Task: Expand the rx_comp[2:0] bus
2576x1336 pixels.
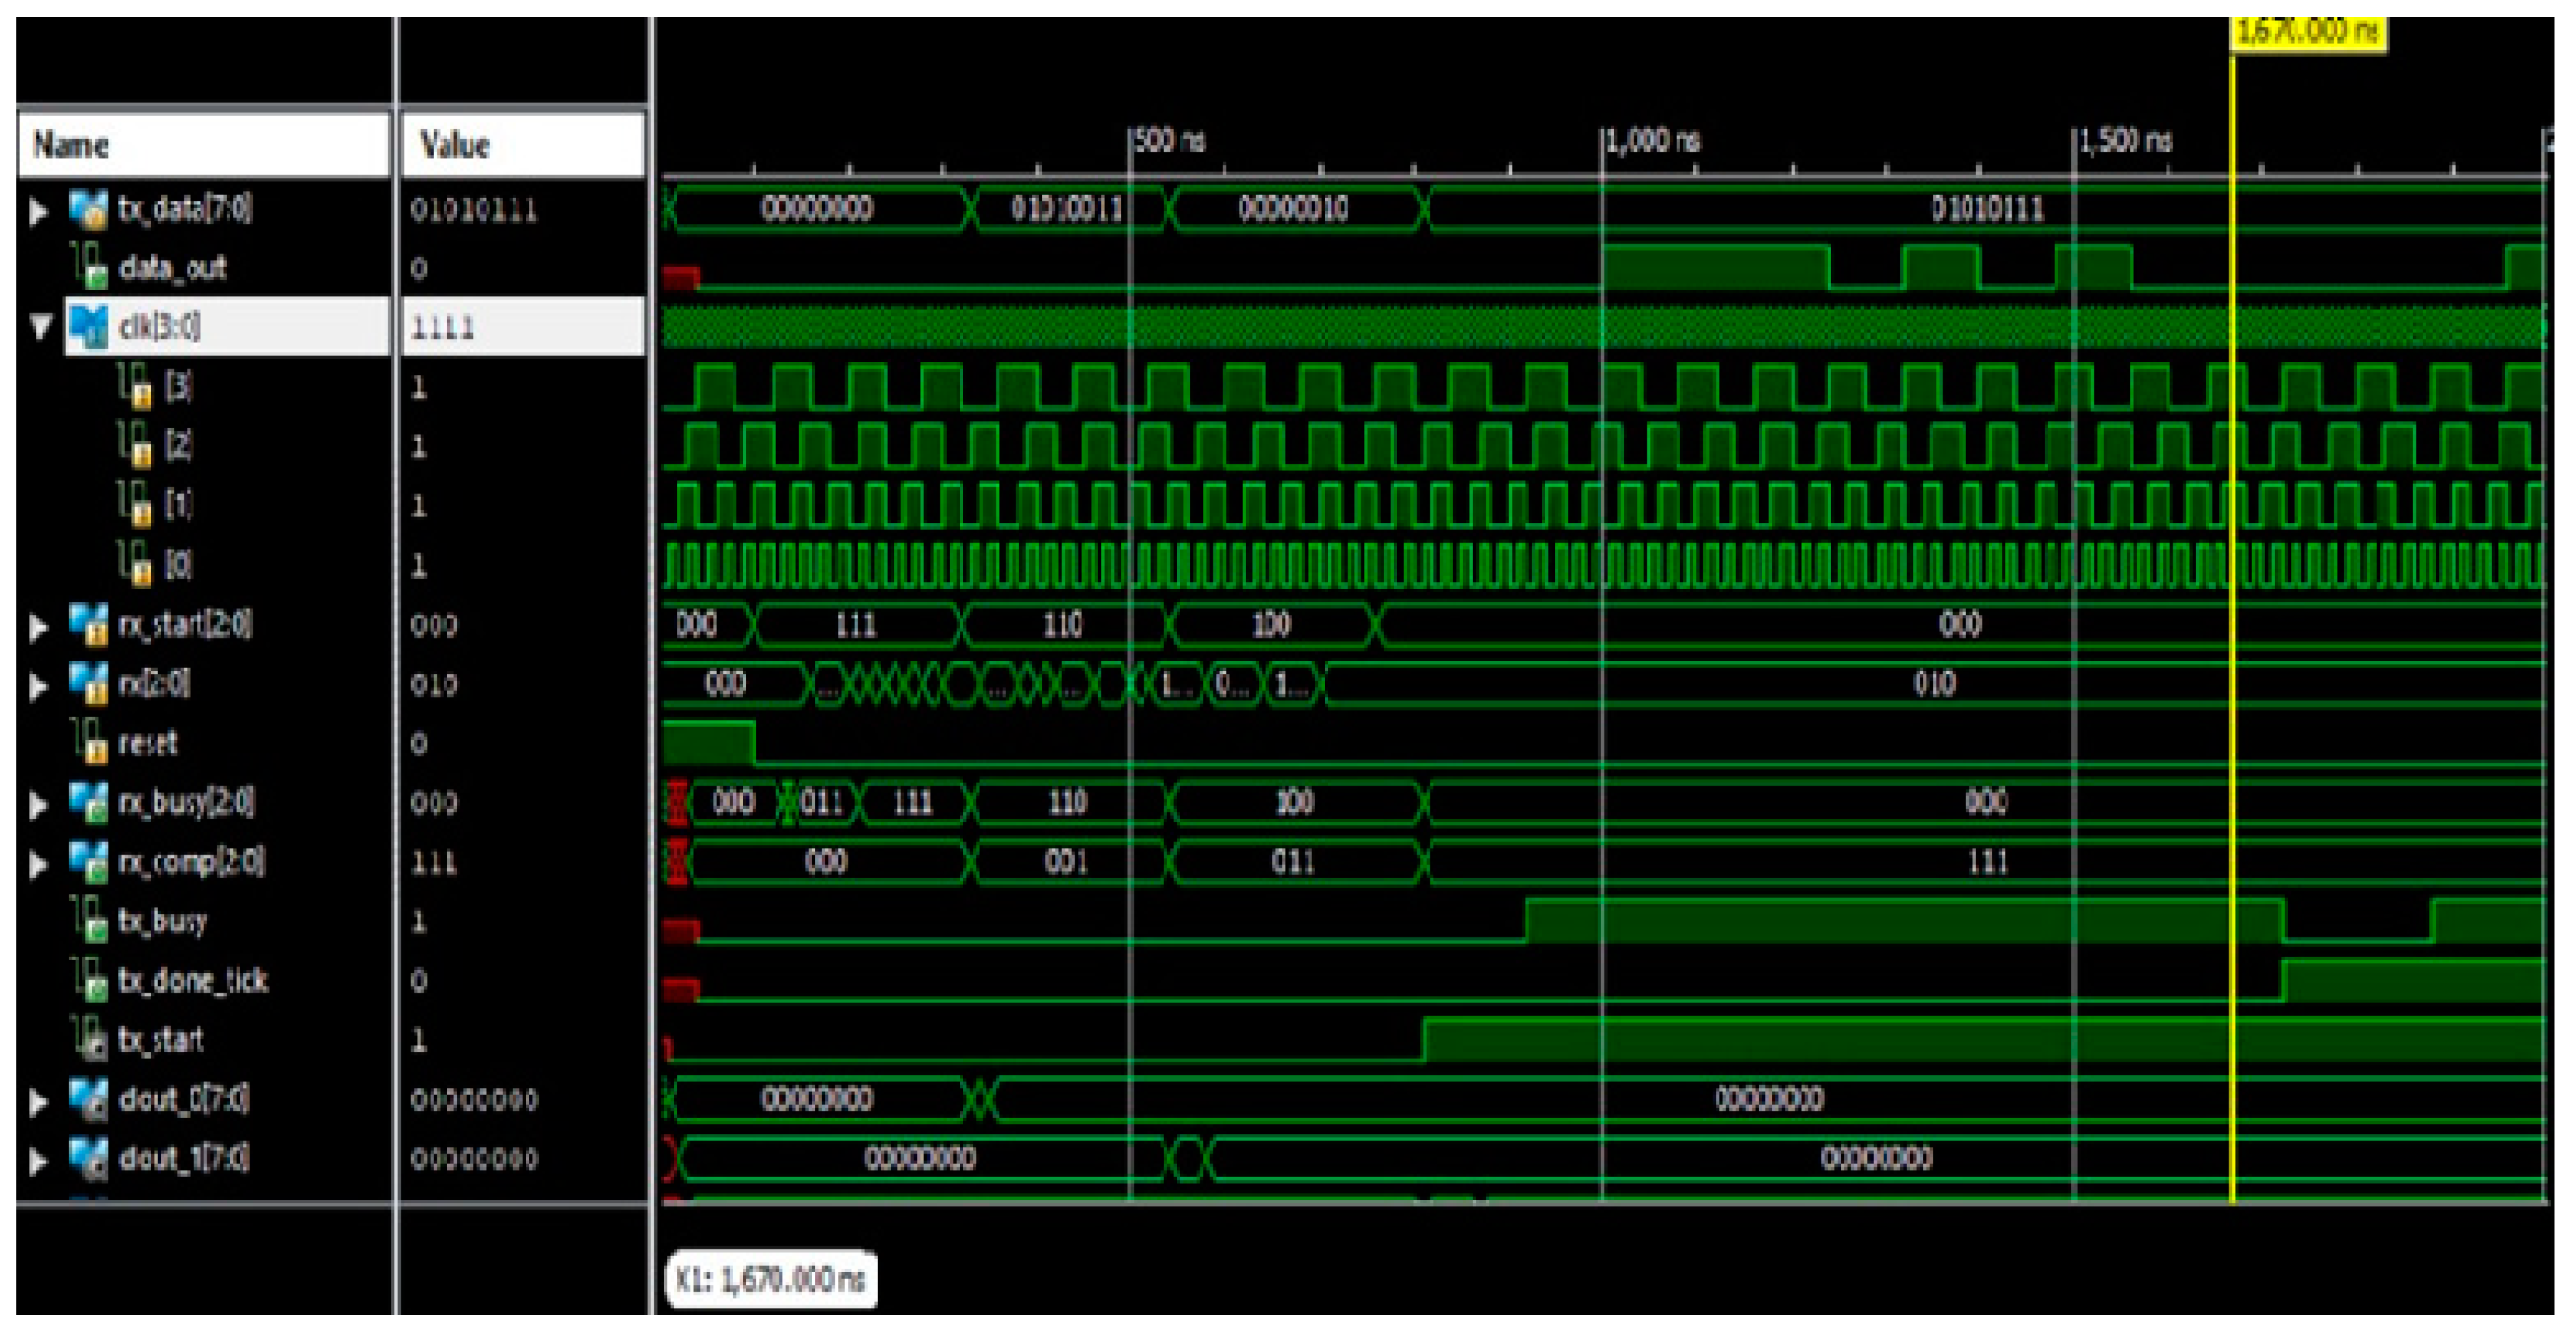Action: [39, 863]
